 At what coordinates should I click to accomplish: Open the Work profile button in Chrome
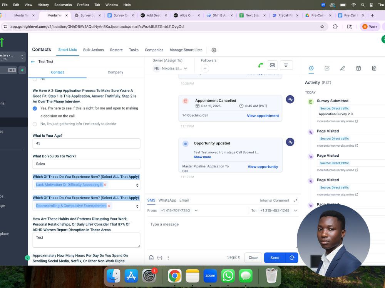(x=370, y=26)
